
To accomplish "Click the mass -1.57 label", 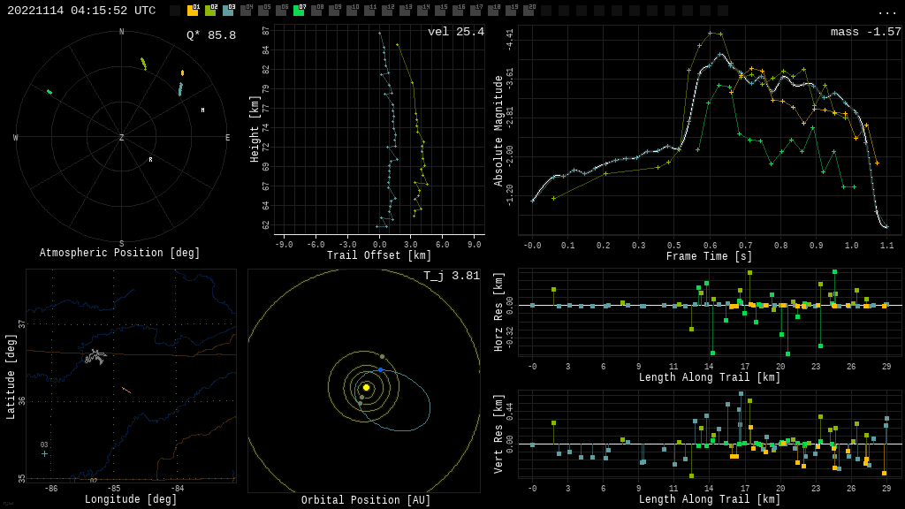I will point(865,32).
